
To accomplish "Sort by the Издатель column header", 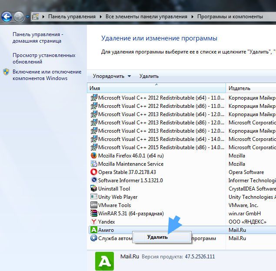I will click(251, 88).
